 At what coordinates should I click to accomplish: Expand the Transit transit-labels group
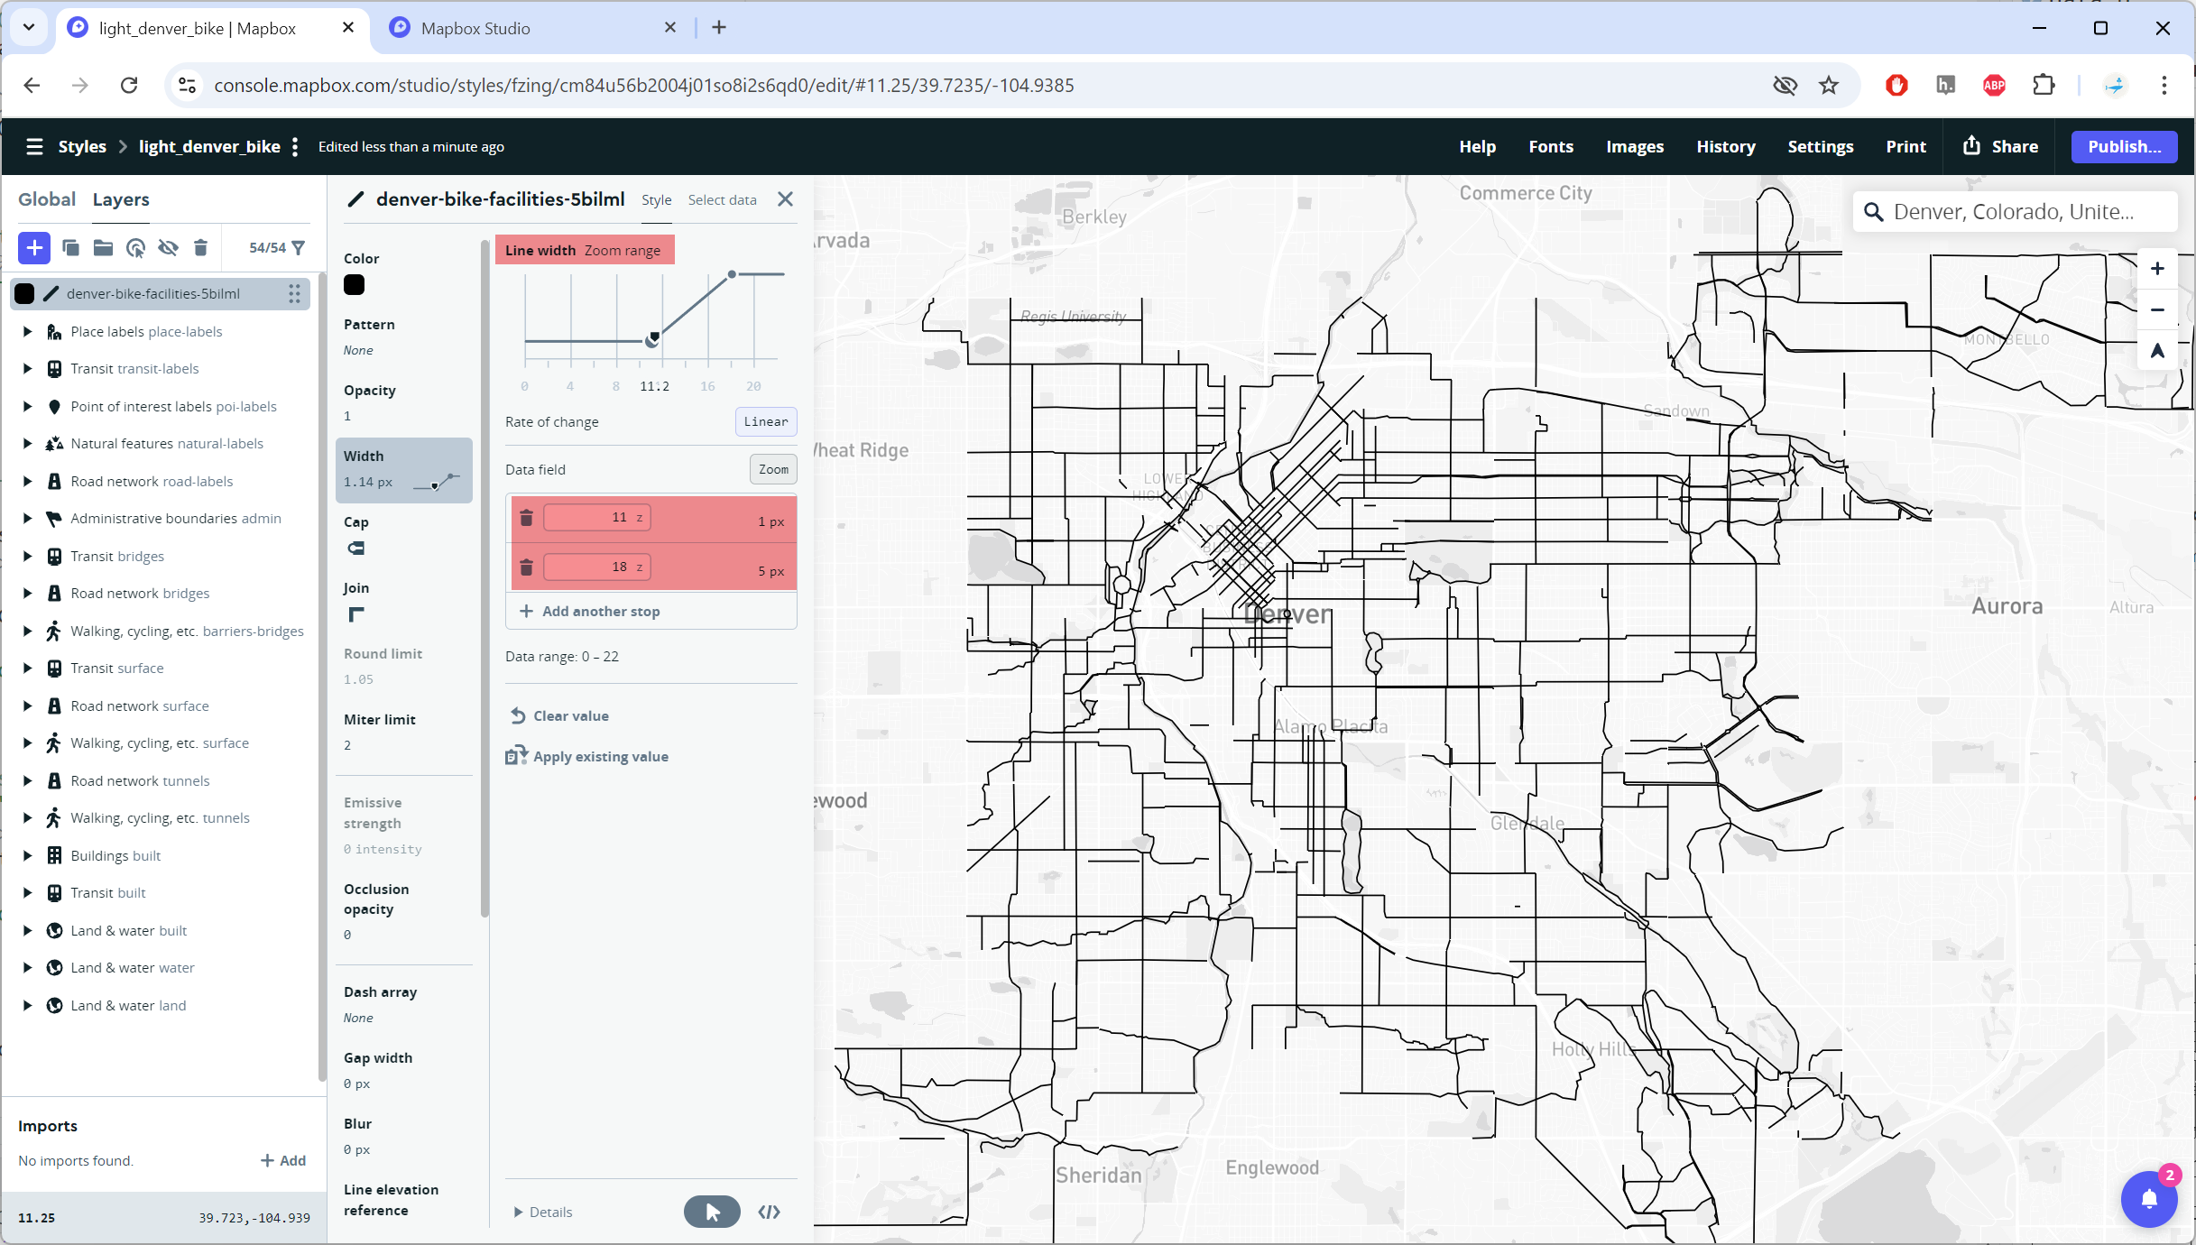(27, 368)
